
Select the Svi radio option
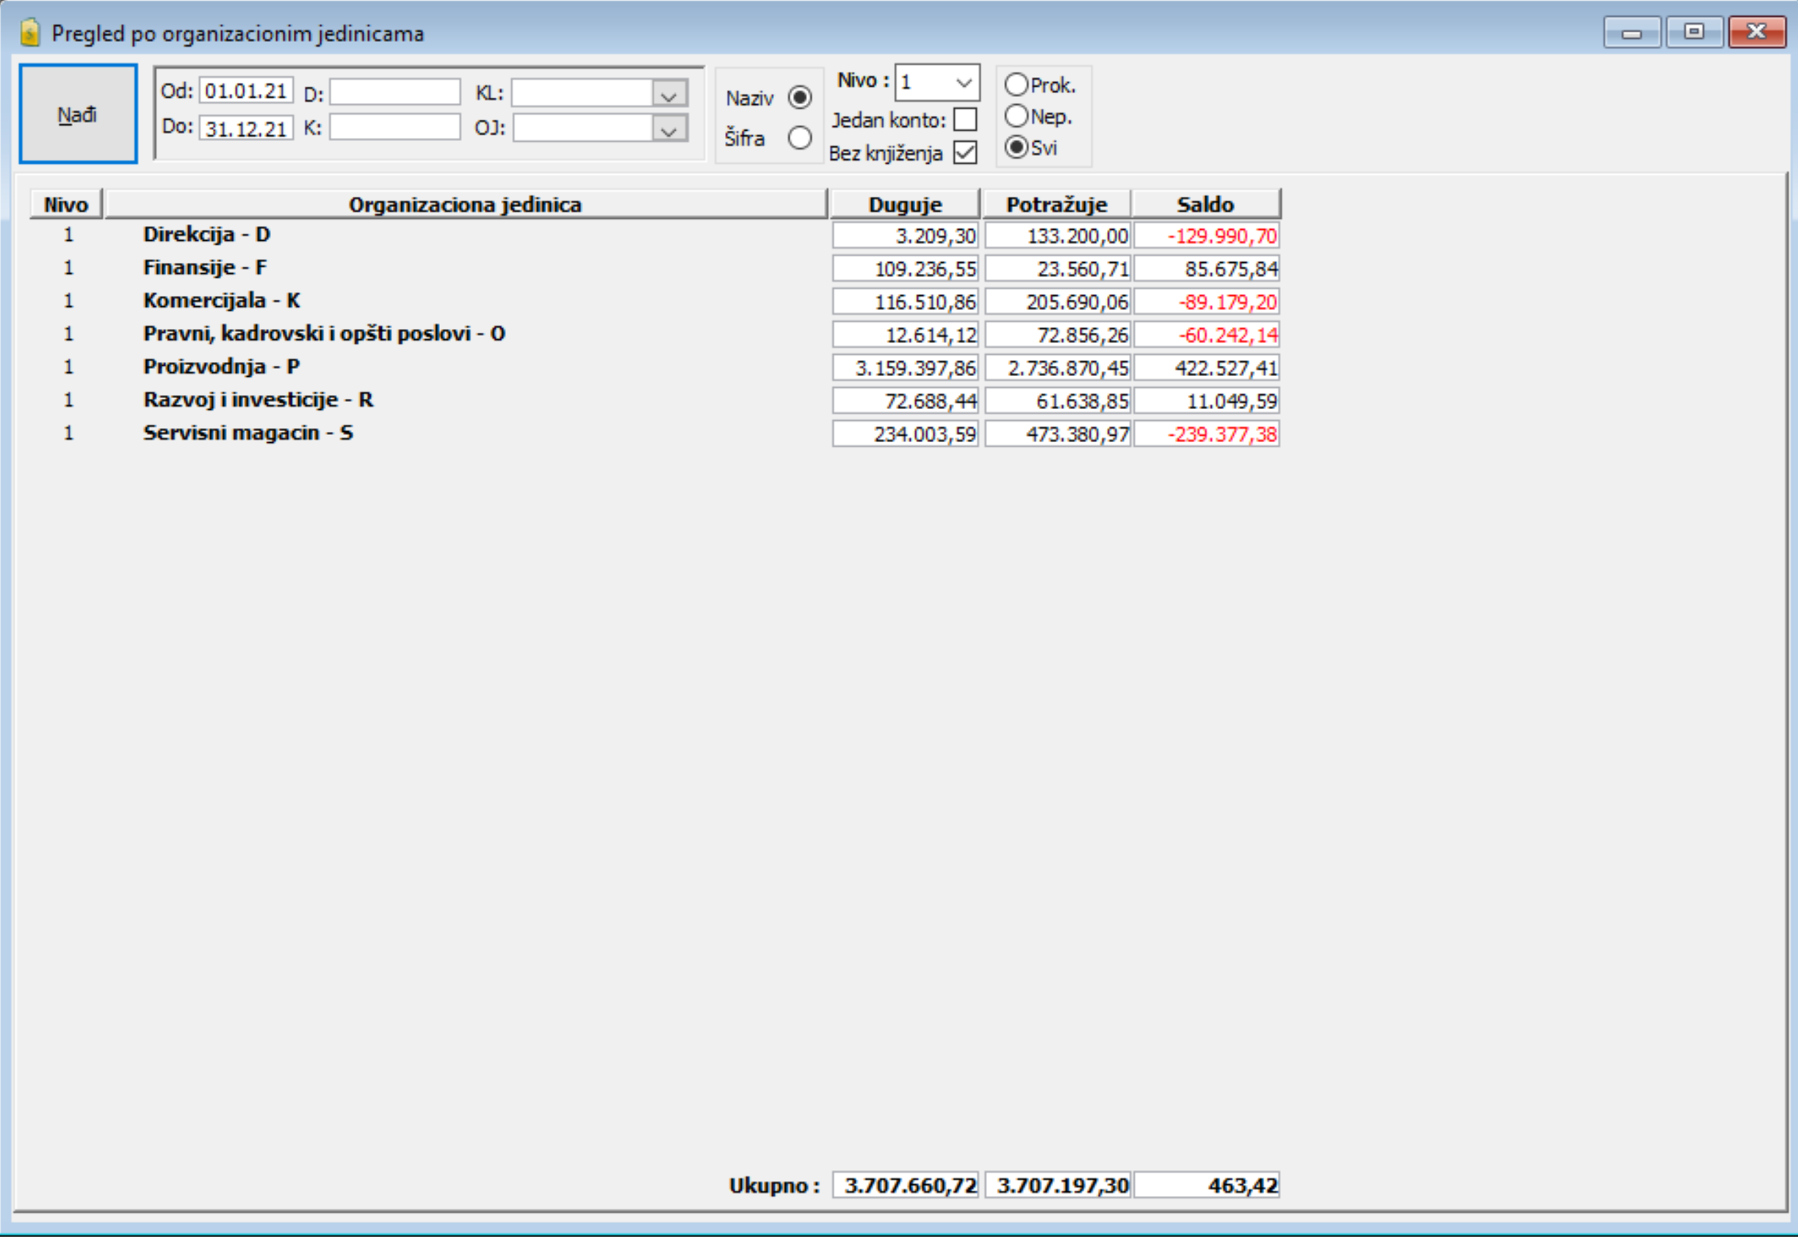tap(1016, 147)
